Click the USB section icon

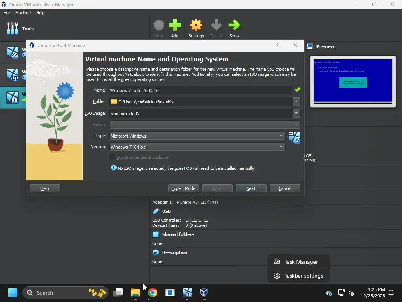155,211
